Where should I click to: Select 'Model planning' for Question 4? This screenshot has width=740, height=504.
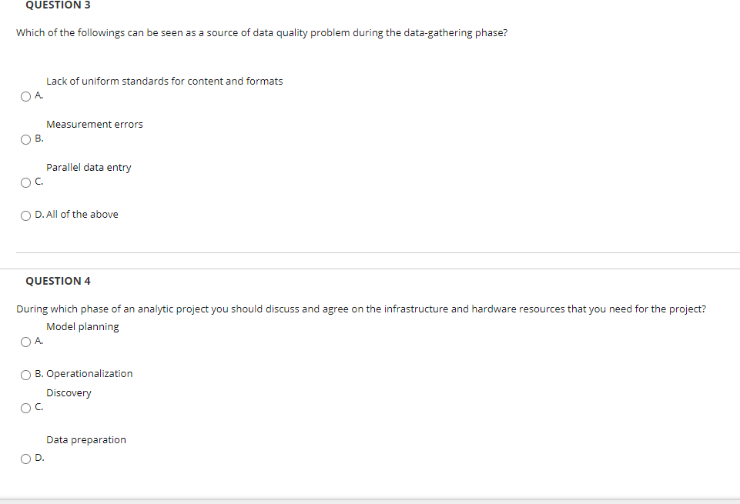[x=25, y=341]
